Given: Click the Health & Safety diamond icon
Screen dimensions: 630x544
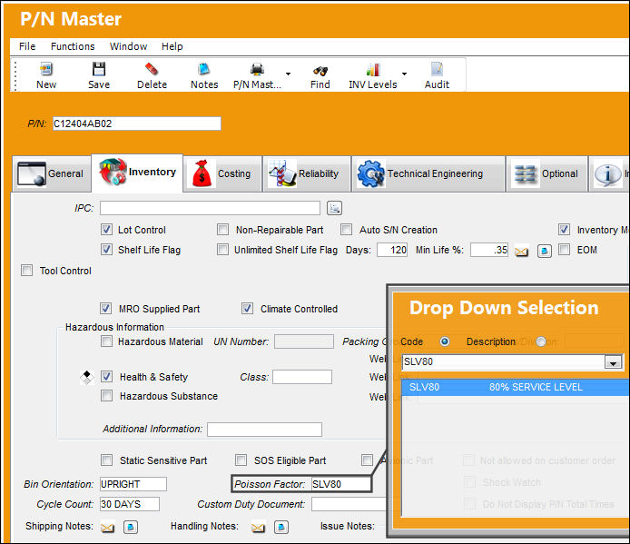Looking at the screenshot, I should tap(87, 377).
